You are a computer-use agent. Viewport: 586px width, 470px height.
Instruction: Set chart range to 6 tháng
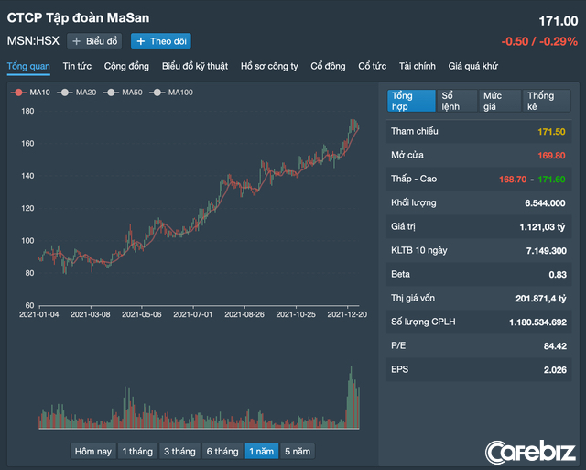[x=222, y=452]
